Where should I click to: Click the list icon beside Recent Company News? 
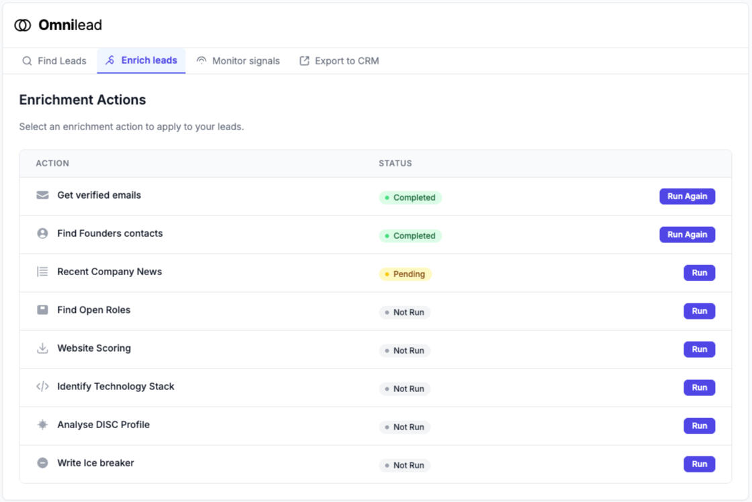pyautogui.click(x=42, y=272)
